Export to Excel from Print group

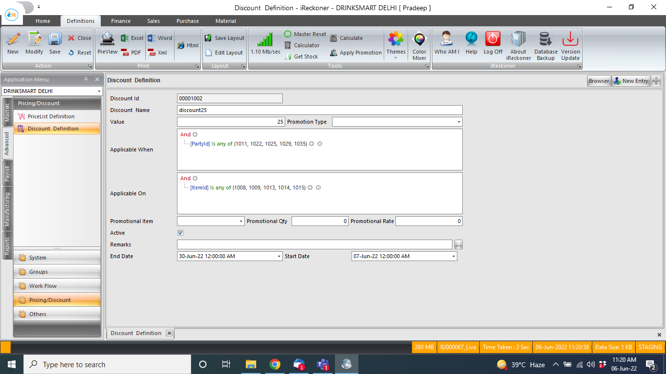[132, 38]
